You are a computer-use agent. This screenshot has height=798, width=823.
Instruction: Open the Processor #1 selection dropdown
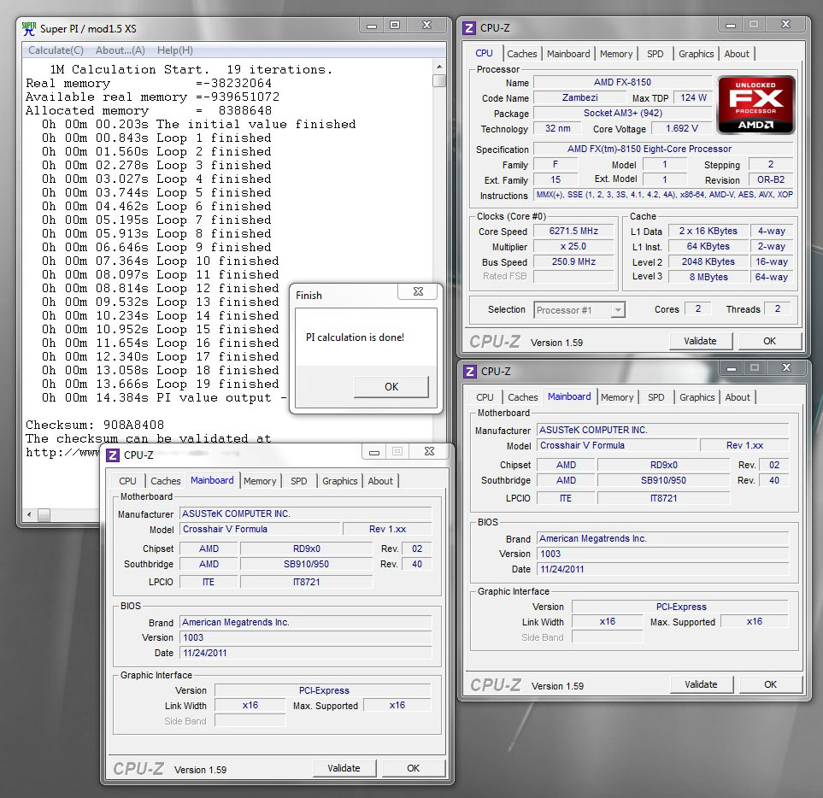618,310
